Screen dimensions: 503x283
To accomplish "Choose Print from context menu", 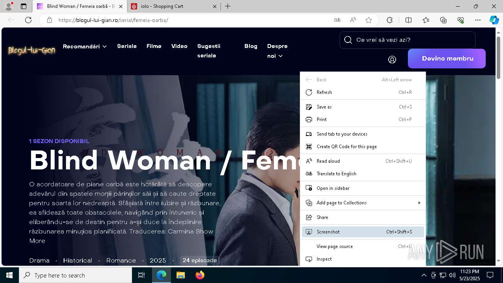I will (363, 119).
